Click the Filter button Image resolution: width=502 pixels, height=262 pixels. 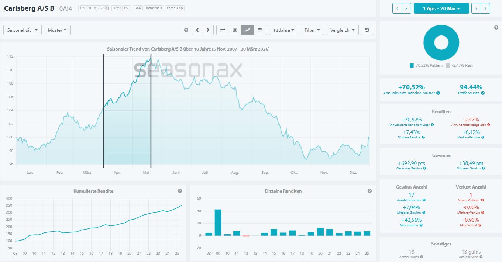coord(312,30)
